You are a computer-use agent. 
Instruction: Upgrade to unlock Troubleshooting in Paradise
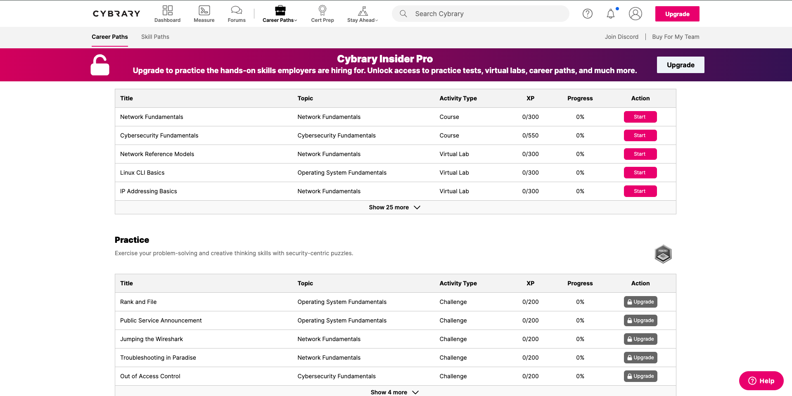pos(640,358)
